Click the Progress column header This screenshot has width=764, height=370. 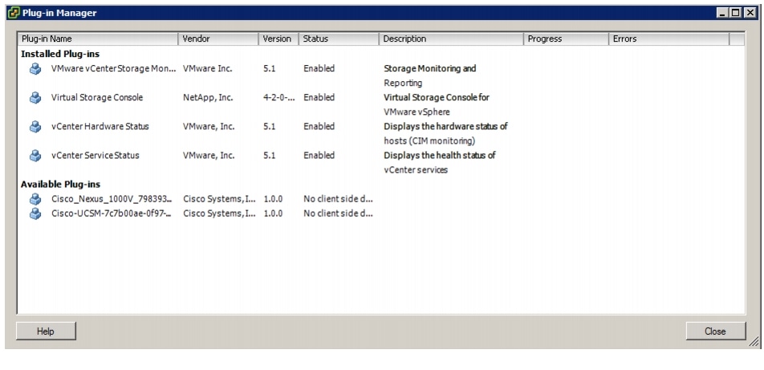coord(567,39)
